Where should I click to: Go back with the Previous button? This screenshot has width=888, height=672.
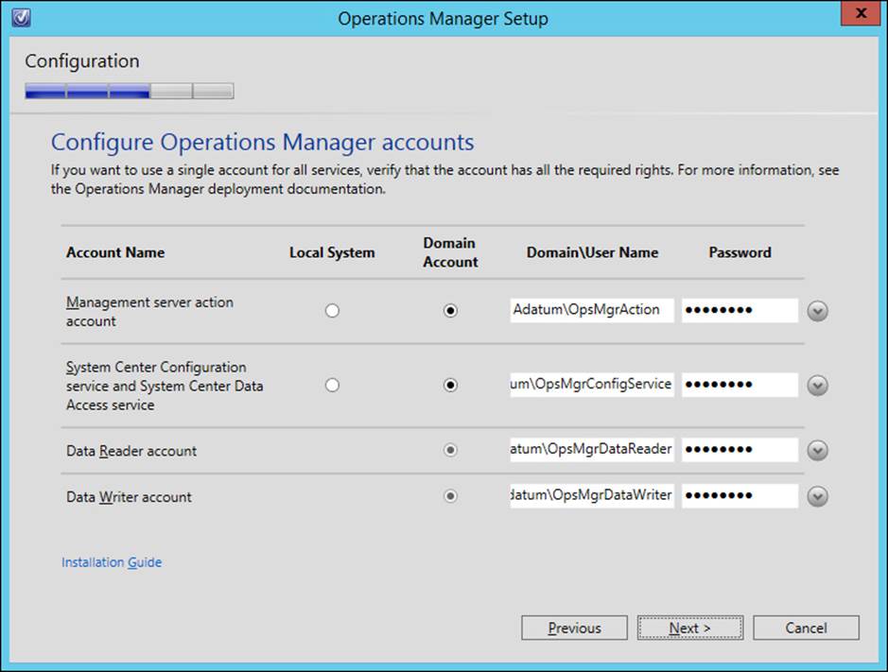[x=574, y=628]
